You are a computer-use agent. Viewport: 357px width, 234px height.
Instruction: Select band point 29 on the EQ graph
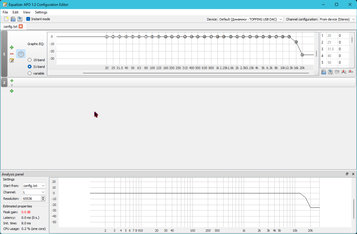tap(289, 37)
